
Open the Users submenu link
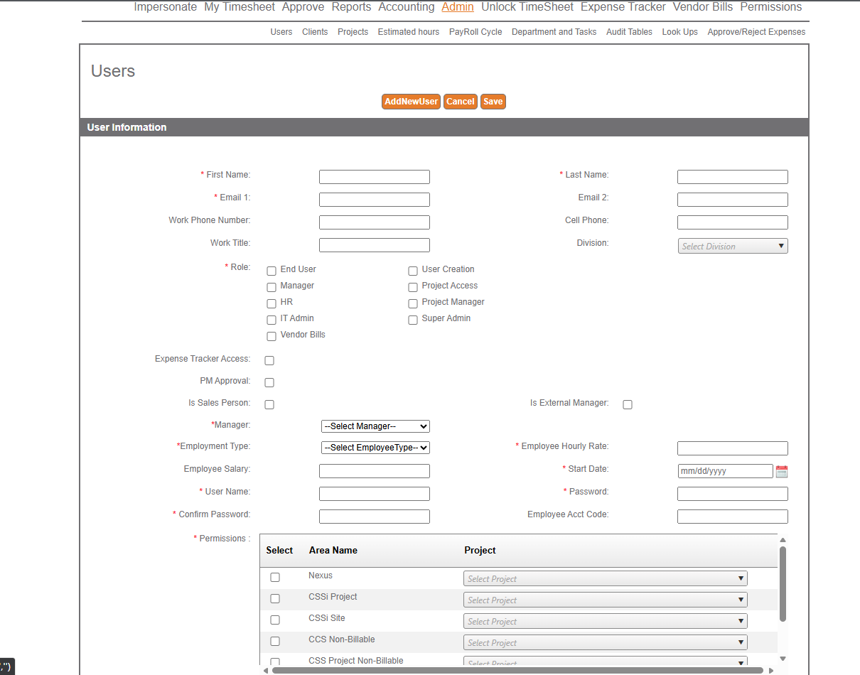coord(281,32)
